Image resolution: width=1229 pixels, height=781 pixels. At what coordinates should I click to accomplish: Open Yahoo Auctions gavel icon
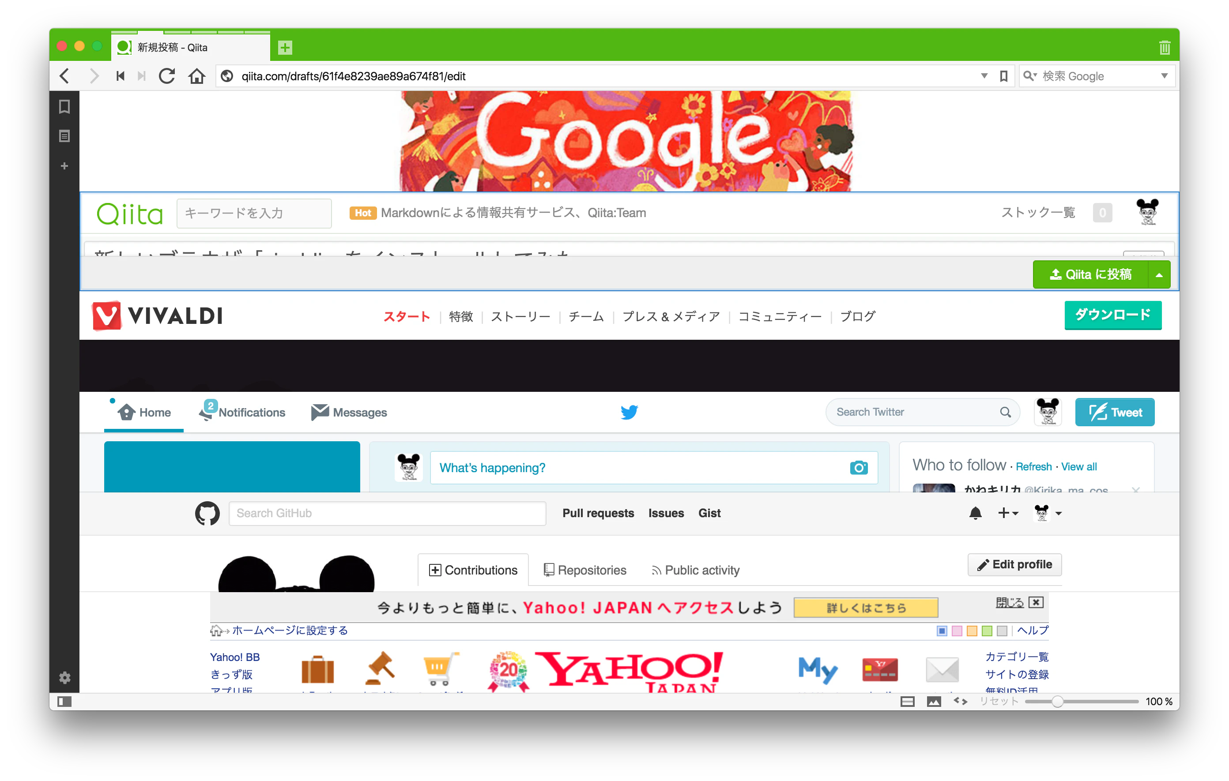coord(381,668)
